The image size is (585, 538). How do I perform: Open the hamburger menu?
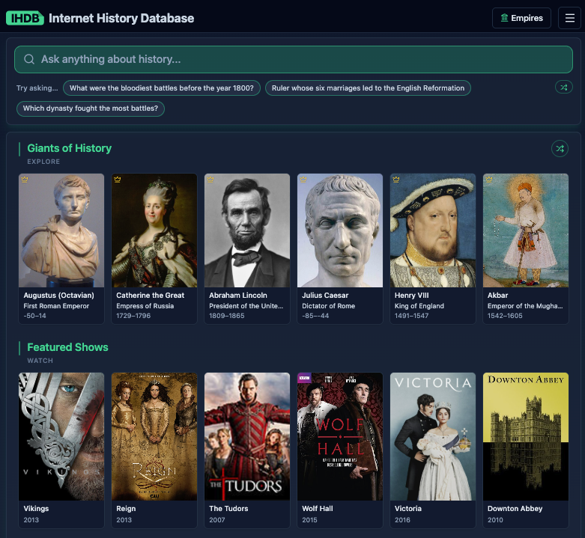click(569, 18)
